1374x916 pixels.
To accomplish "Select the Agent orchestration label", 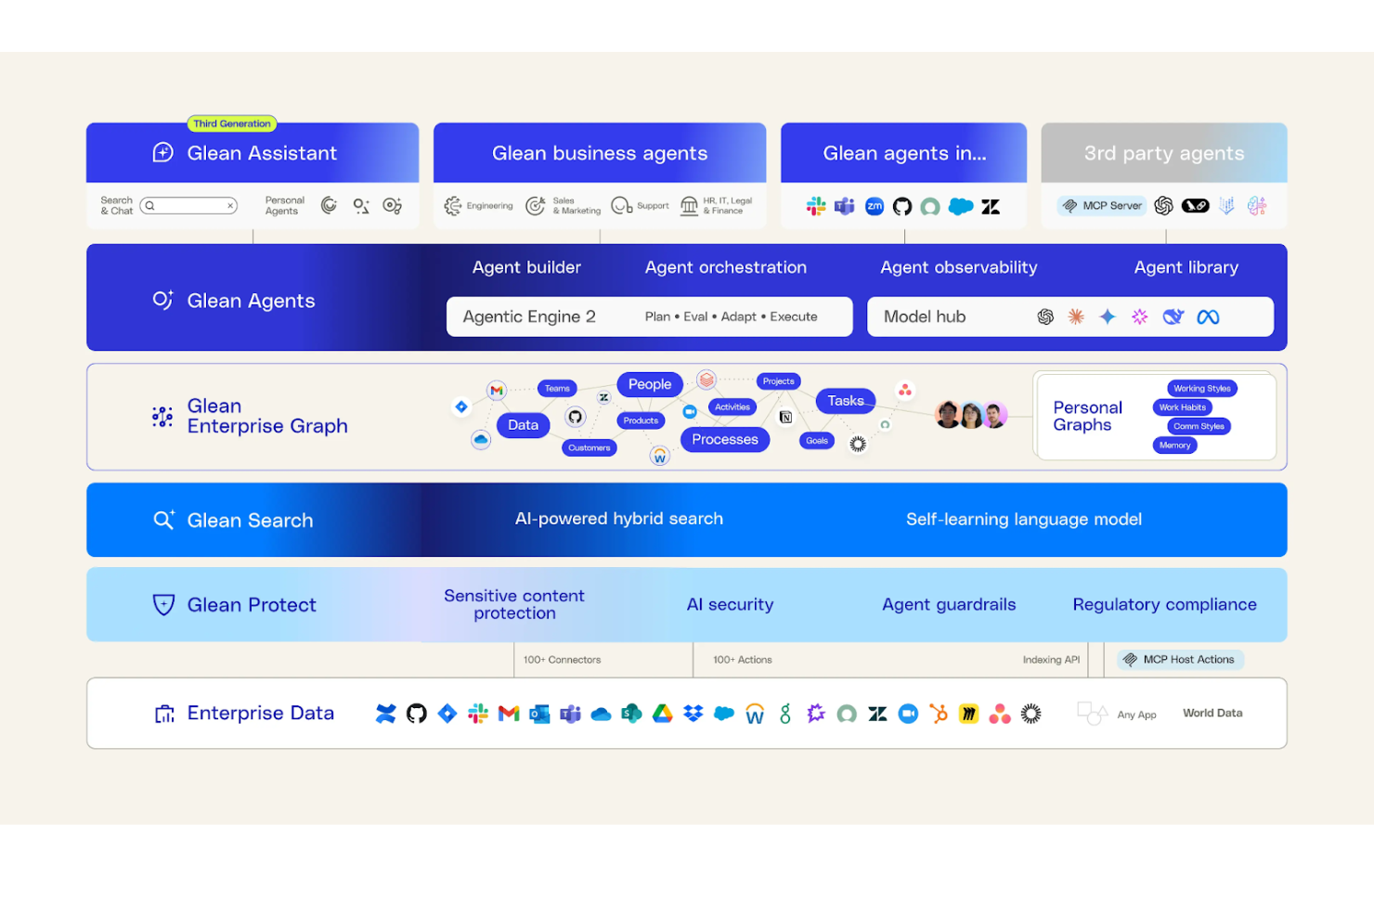I will (726, 267).
